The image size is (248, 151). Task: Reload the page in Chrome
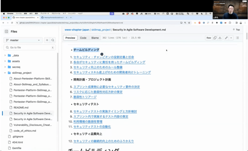(x=12, y=23)
